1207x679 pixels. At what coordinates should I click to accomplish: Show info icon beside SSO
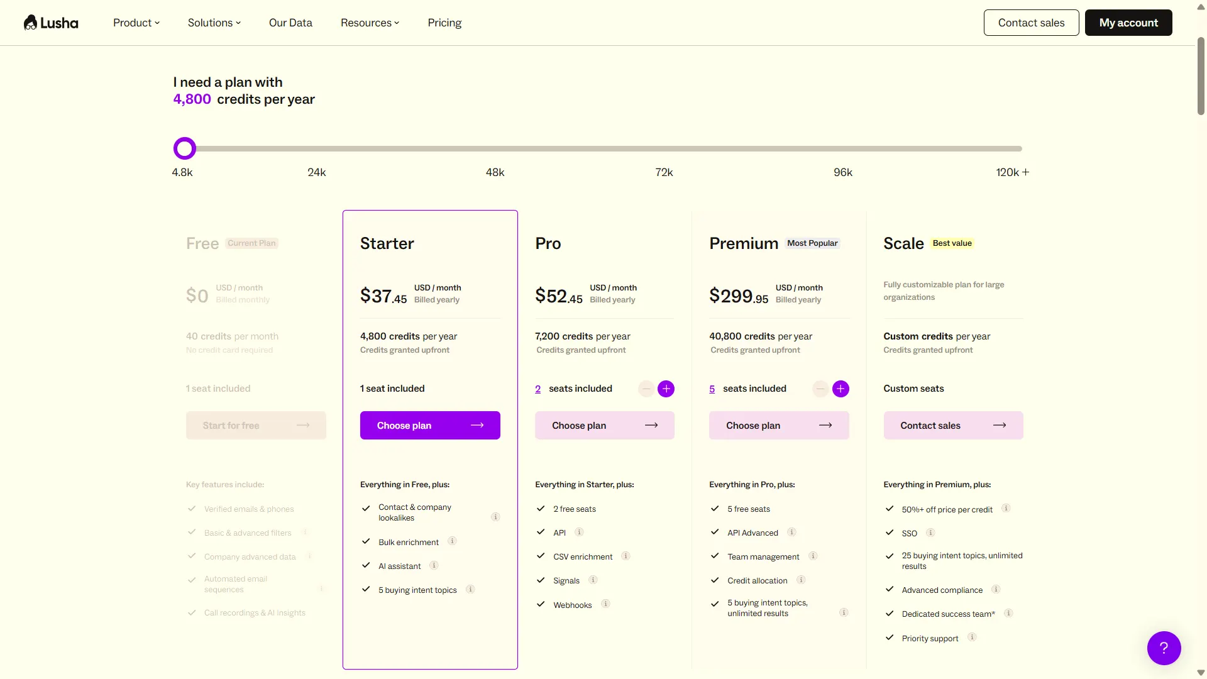pos(930,533)
